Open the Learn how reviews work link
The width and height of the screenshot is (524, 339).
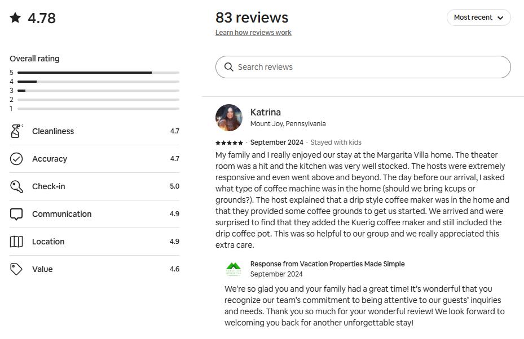coord(253,33)
